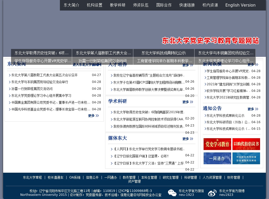Expand more items in 媒体东大 section
This screenshot has width=269, height=199.
click(x=188, y=139)
